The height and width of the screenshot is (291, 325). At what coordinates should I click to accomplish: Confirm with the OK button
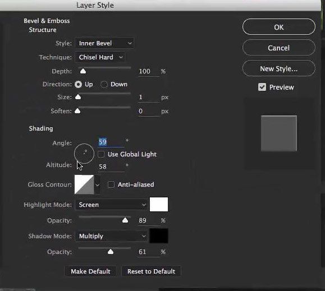[x=279, y=27]
